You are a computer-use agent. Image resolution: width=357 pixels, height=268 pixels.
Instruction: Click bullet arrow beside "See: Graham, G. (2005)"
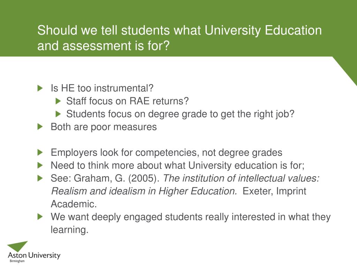(x=40, y=178)
